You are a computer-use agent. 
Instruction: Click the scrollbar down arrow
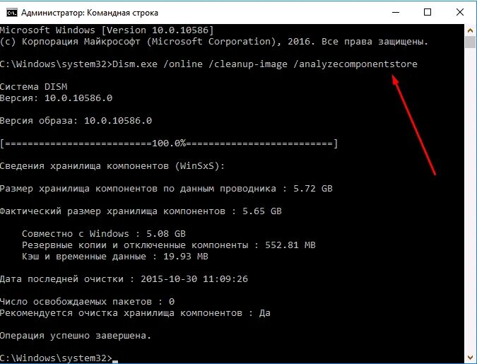471,358
